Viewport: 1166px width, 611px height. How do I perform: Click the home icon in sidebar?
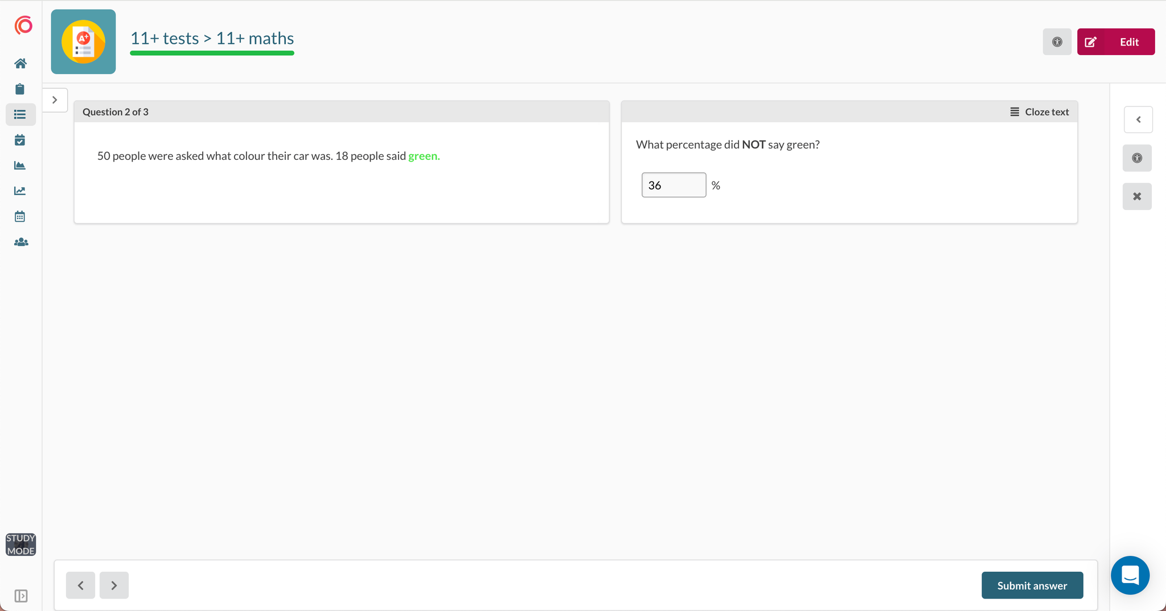click(x=20, y=63)
